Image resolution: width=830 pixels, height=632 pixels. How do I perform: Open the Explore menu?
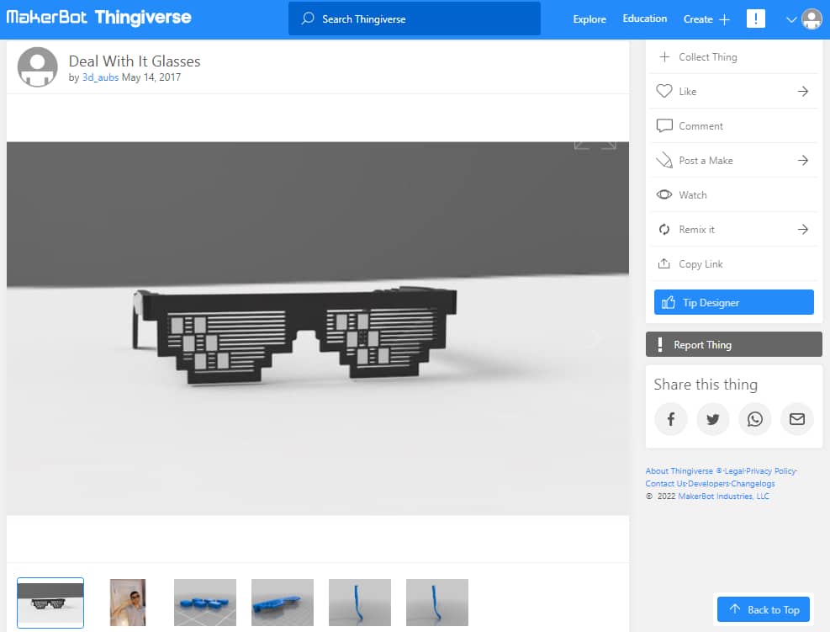(589, 19)
